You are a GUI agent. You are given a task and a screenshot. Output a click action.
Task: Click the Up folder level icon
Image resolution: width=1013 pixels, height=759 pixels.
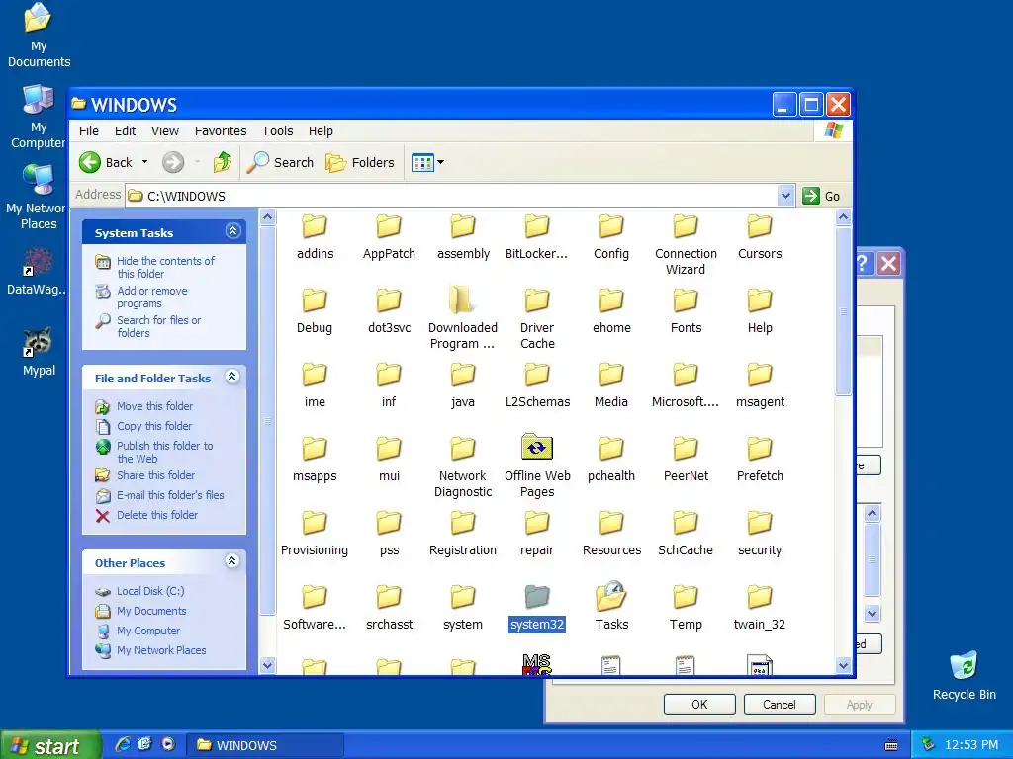tap(223, 163)
